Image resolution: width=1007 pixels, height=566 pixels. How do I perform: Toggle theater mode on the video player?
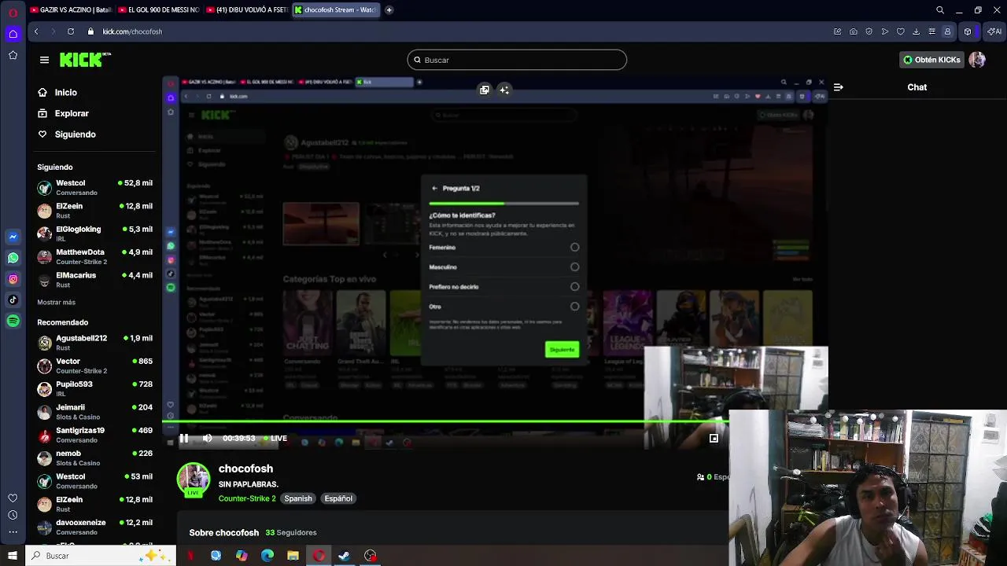pos(714,439)
